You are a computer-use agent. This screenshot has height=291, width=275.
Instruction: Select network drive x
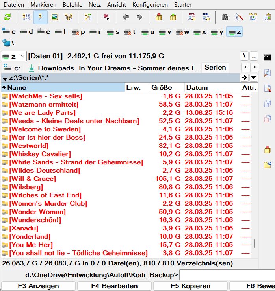coord(200,32)
